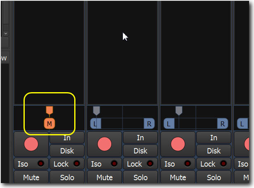Enable solo Lock on the first strip
Image resolution: width=254 pixels, height=188 pixels.
click(67, 164)
